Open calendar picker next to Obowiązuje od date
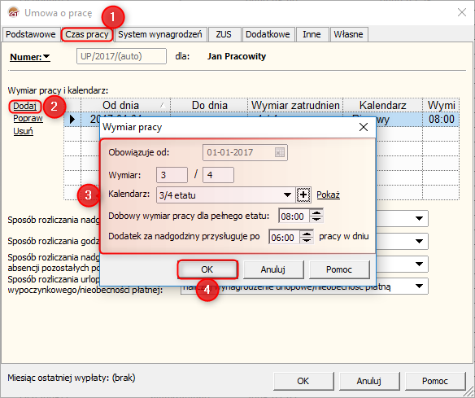Image resolution: width=475 pixels, height=398 pixels. [x=280, y=152]
